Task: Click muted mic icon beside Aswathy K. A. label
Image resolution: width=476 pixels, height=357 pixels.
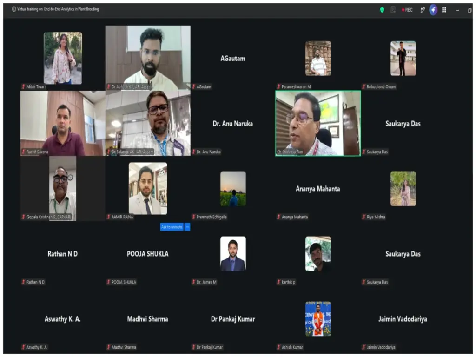Action: (x=23, y=347)
